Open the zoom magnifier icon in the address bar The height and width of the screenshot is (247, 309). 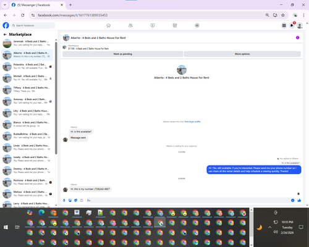click(x=267, y=15)
